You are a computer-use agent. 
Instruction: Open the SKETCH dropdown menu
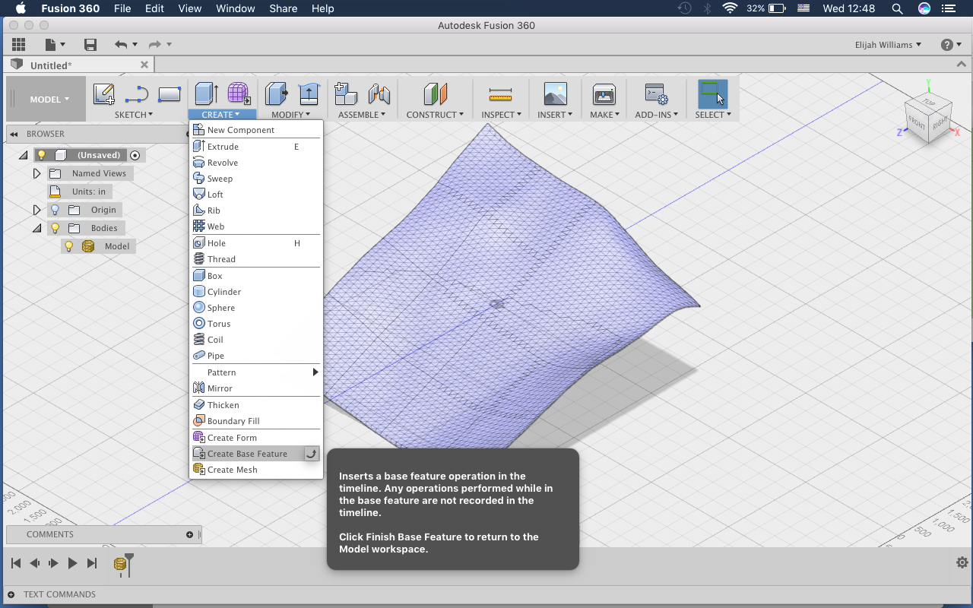pos(134,115)
